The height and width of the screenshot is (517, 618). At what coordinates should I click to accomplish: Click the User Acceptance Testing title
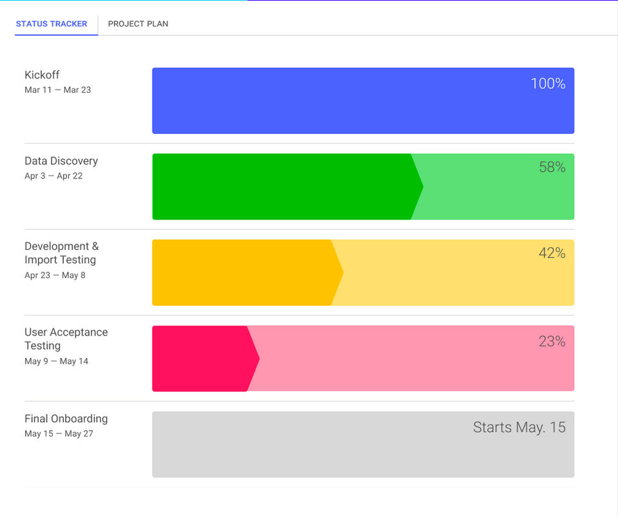[x=66, y=339]
